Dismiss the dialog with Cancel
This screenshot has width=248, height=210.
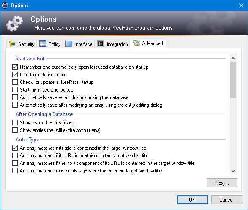coord(226,200)
